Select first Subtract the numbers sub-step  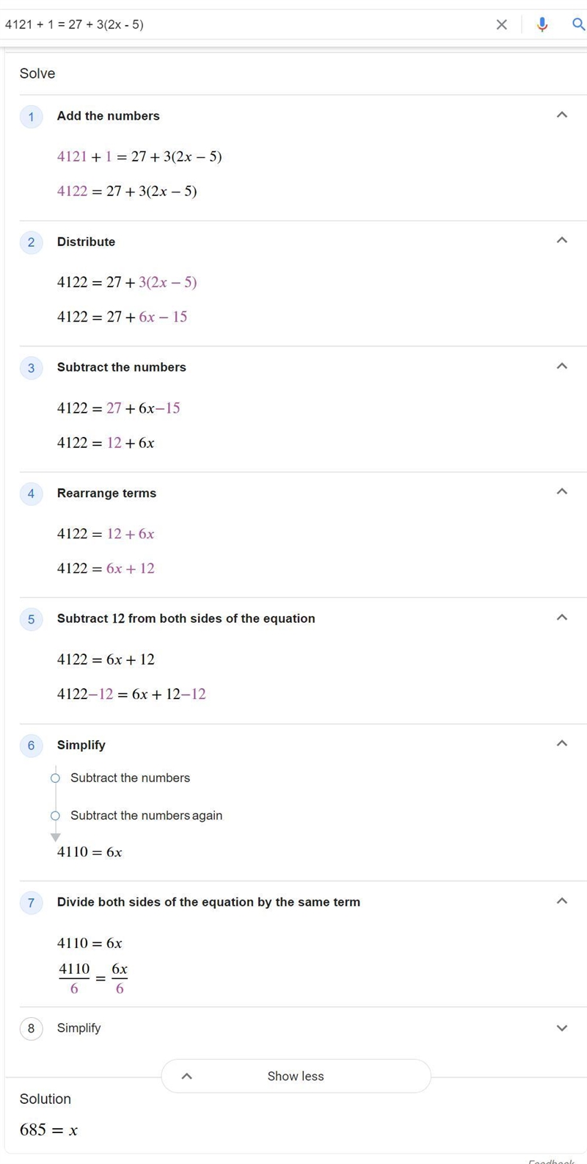pyautogui.click(x=130, y=778)
